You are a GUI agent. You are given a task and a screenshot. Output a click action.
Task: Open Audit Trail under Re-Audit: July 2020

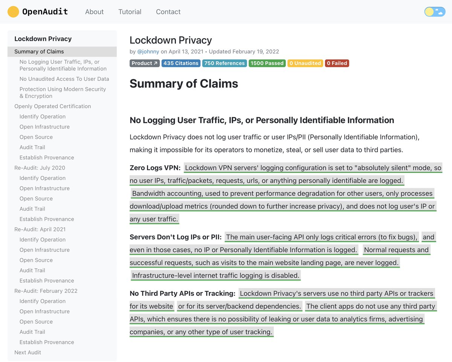[x=32, y=209]
